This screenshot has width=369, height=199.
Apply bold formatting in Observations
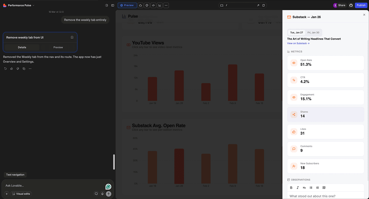(291, 188)
